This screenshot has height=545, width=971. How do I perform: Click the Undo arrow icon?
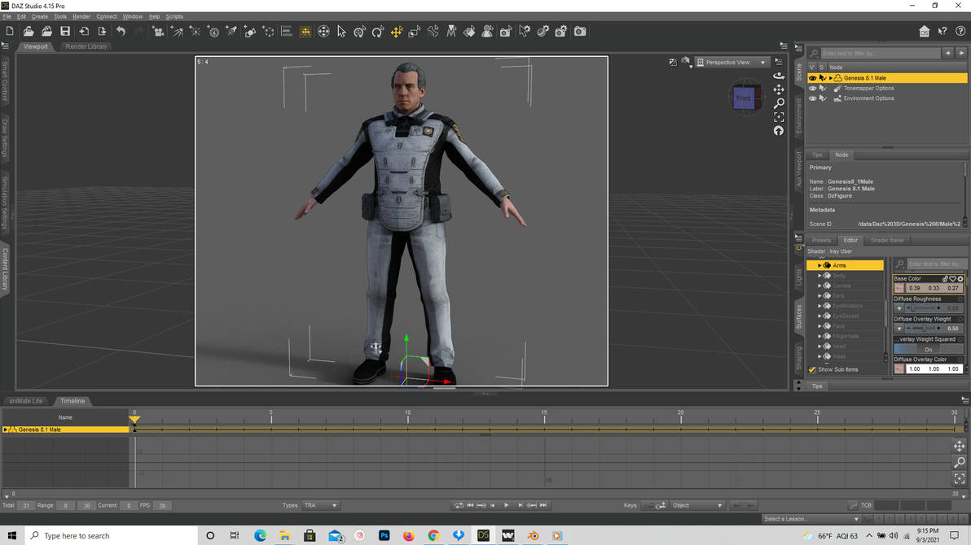click(x=121, y=32)
